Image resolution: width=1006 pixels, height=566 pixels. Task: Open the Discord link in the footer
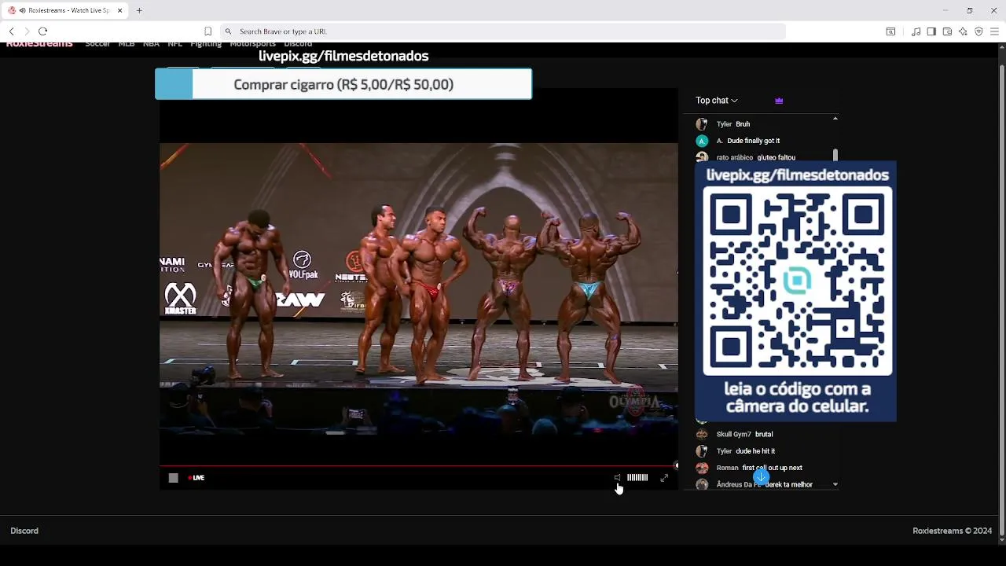[24, 531]
